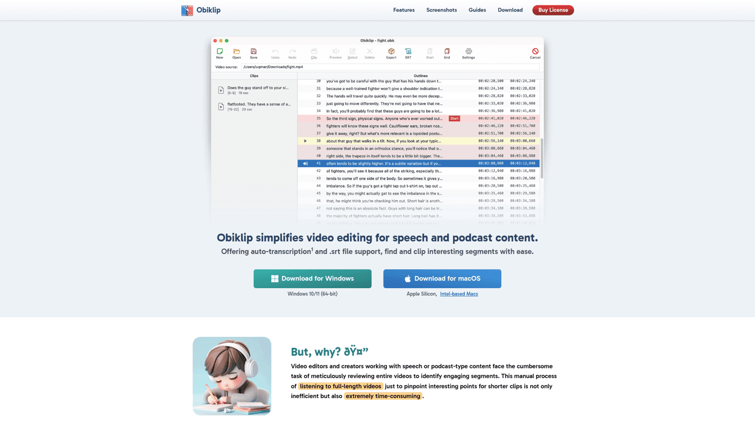Click the outlines list vertical scrollbar
Image resolution: width=755 pixels, height=424 pixels.
point(542,158)
